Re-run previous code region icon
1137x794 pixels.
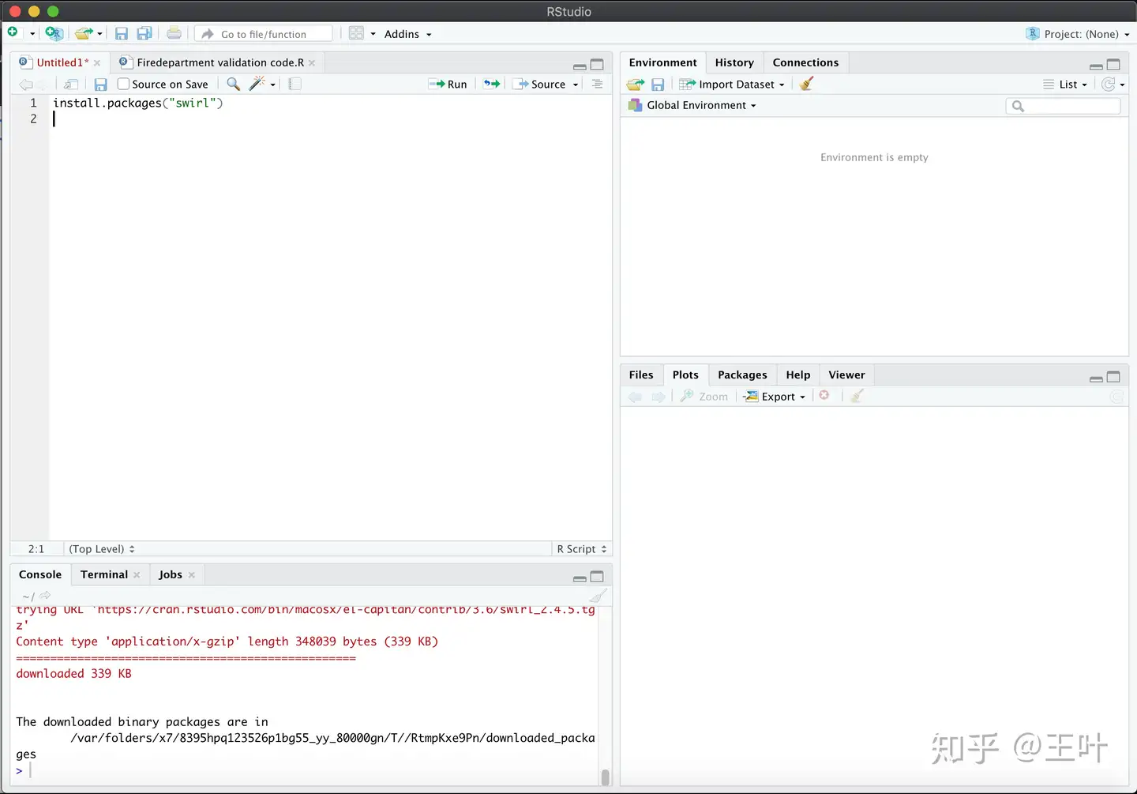pos(492,84)
